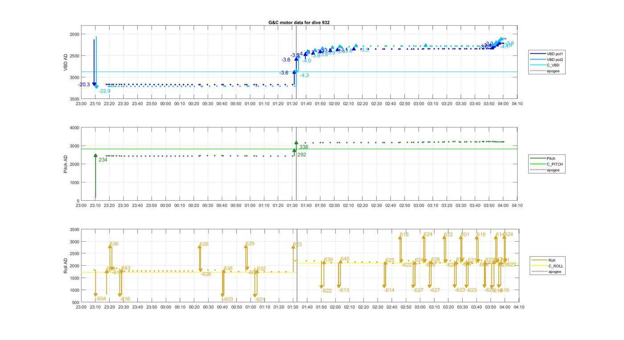Click the '-604' roll data label

click(101, 299)
